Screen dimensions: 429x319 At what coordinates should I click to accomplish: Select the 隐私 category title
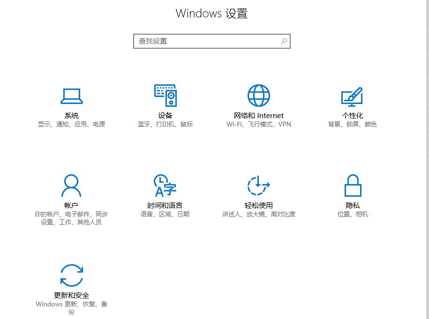(353, 206)
